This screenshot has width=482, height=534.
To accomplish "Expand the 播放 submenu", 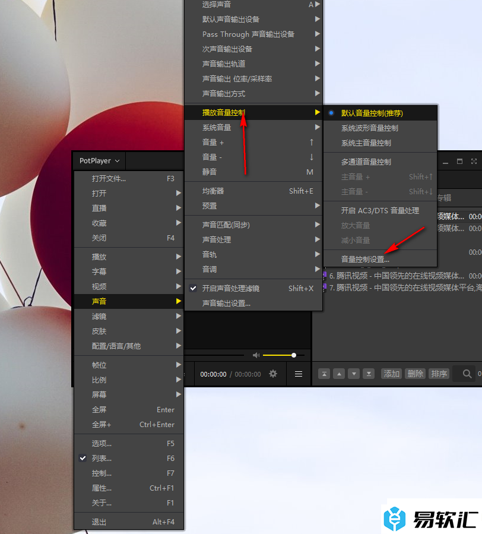I will (x=129, y=257).
